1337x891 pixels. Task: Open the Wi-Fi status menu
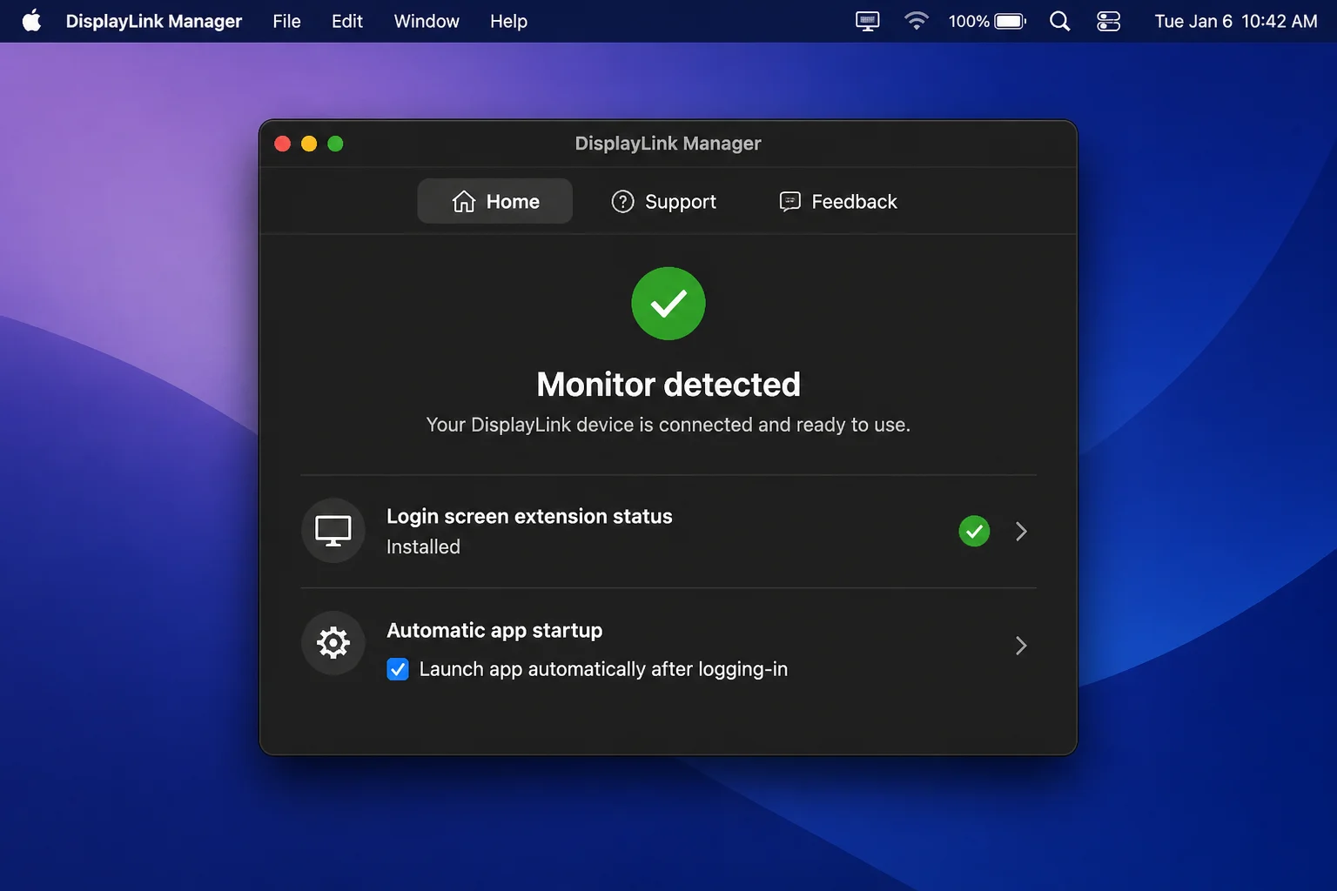point(916,21)
